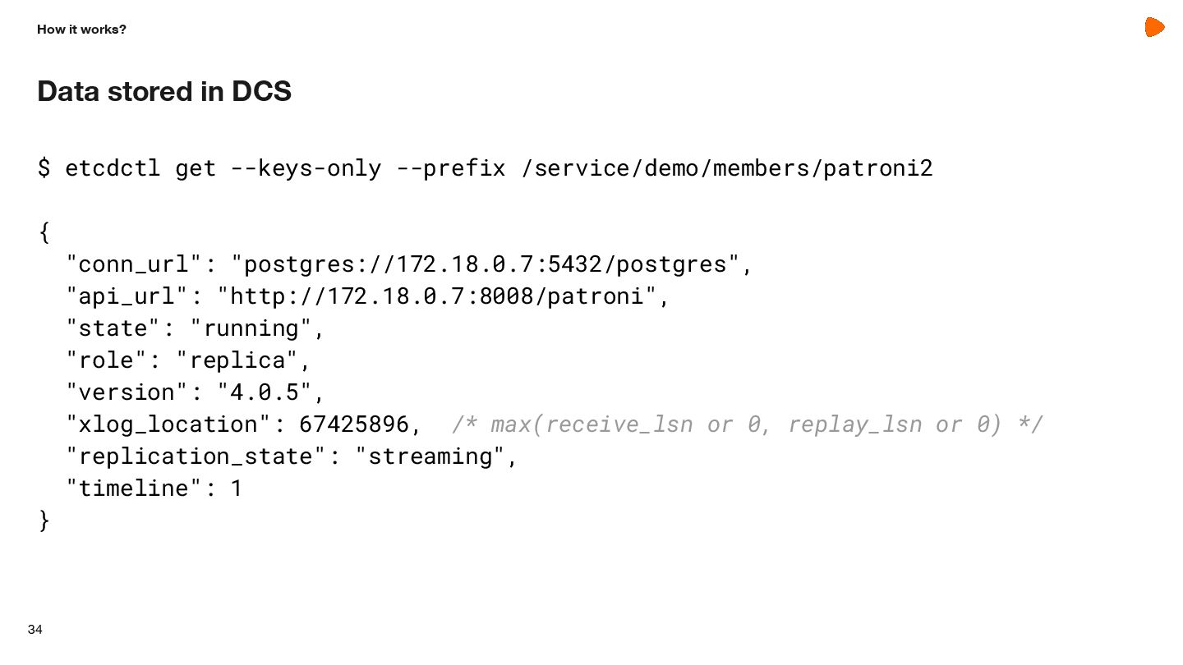
Task: Click the version value "4.0.5"
Action: click(x=265, y=392)
